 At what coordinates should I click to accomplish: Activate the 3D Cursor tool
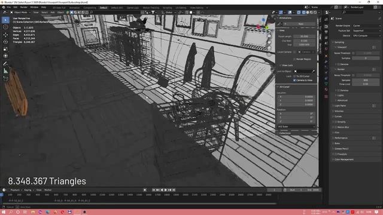(5, 27)
